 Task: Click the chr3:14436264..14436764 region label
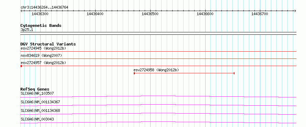tap(44, 8)
